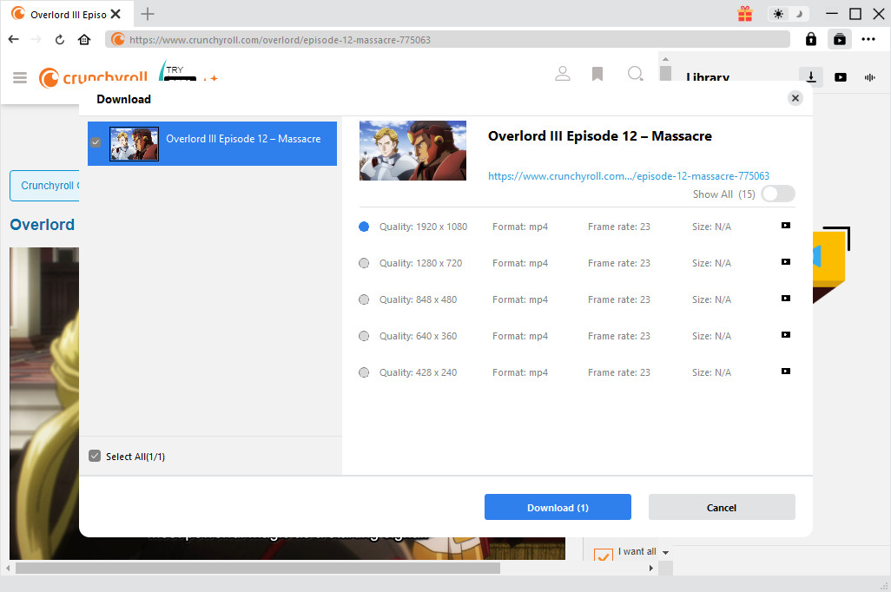Open the YouTube converter icon in the toolbar
The width and height of the screenshot is (891, 592).
pyautogui.click(x=841, y=77)
